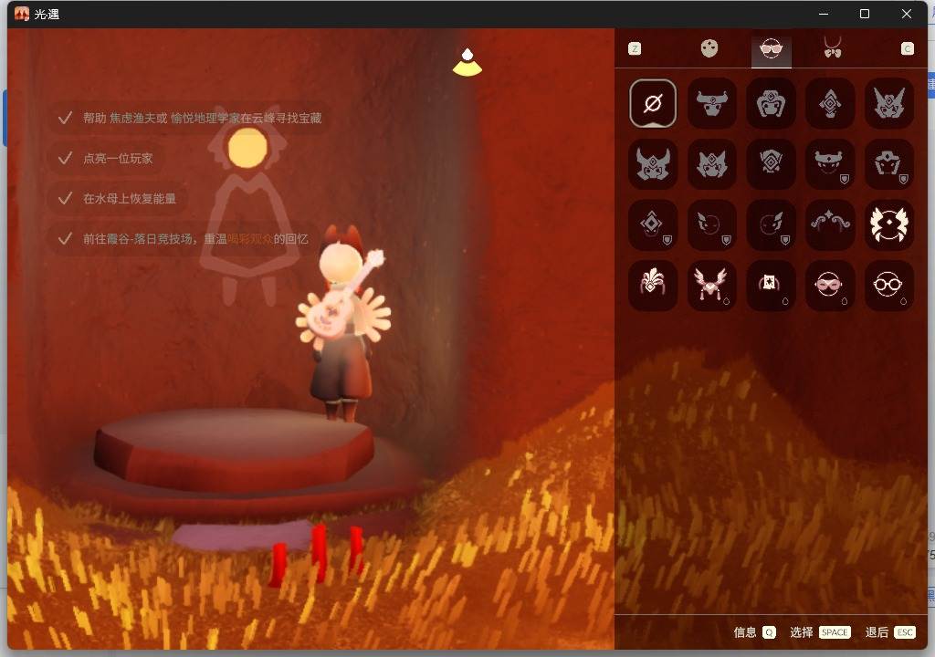Screen dimensions: 935x657
Task: Click the Z key previous-category button
Action: pyautogui.click(x=635, y=49)
